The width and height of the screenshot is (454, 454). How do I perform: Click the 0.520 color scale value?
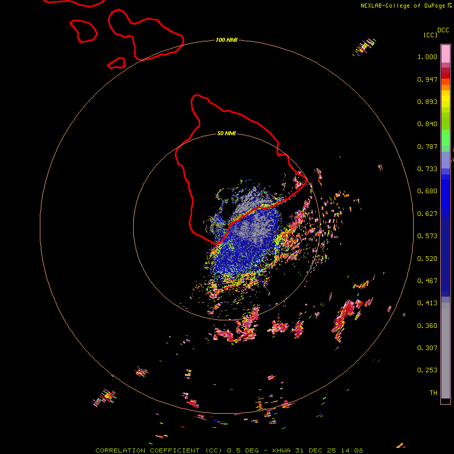(x=427, y=259)
